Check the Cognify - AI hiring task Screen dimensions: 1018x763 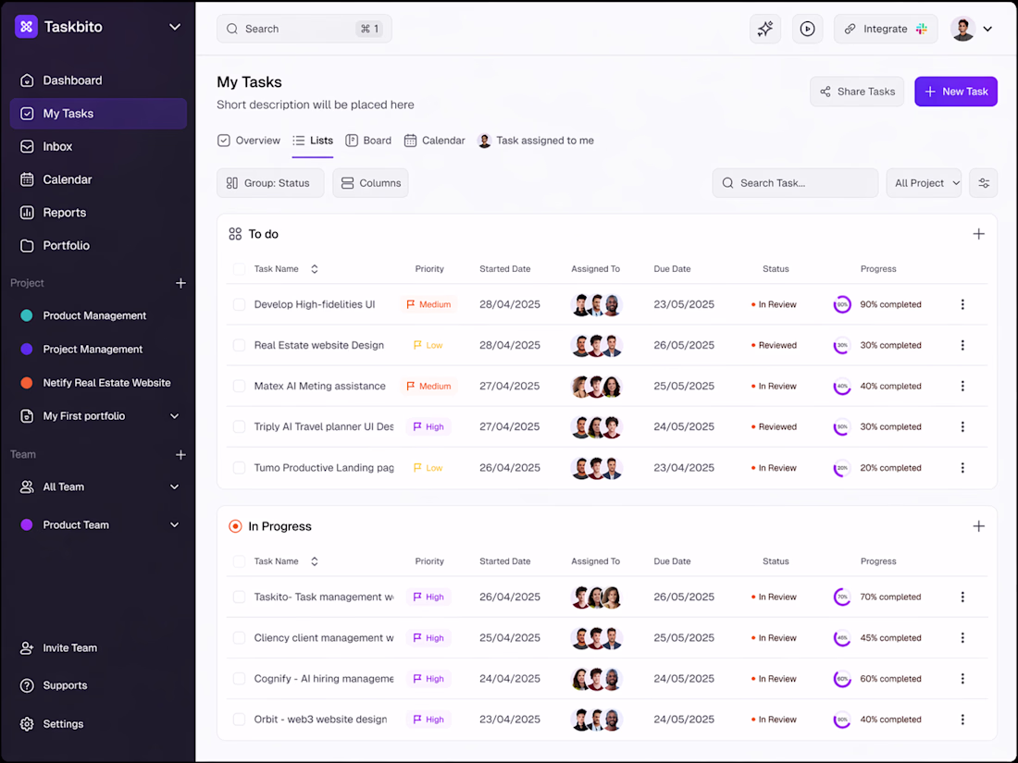point(239,679)
